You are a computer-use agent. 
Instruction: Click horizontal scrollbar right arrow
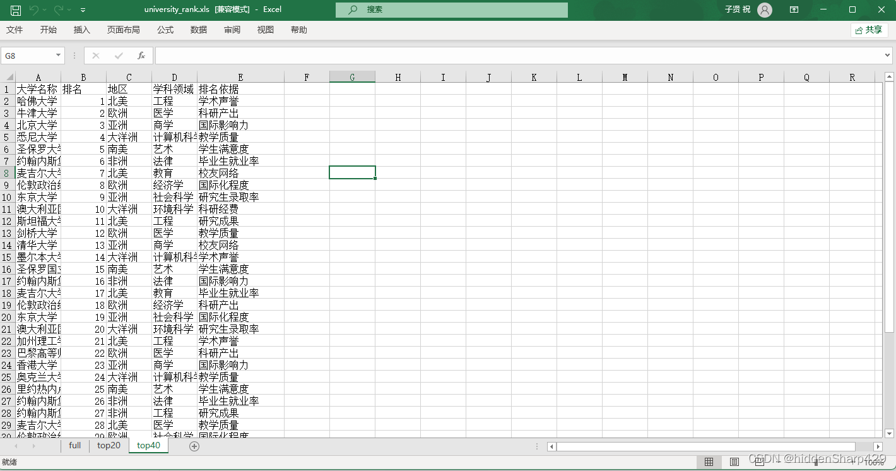coord(878,446)
